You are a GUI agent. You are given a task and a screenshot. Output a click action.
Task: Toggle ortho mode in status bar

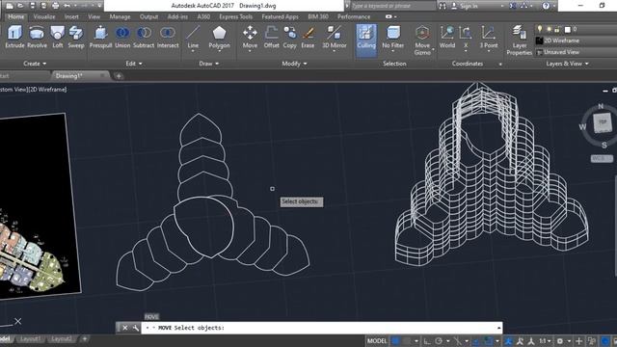pos(427,340)
